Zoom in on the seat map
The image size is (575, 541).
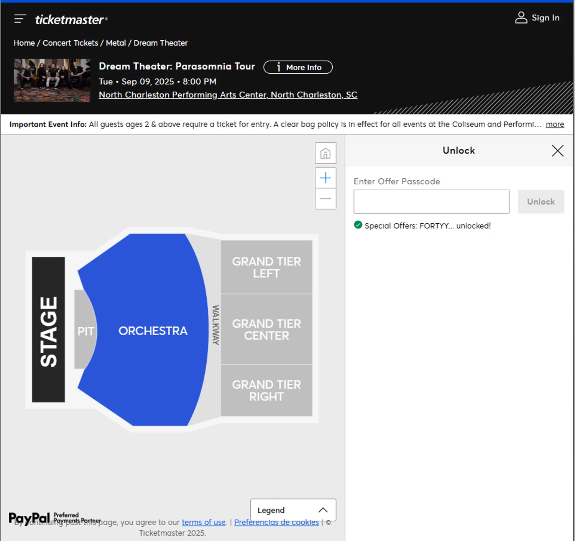(x=325, y=178)
